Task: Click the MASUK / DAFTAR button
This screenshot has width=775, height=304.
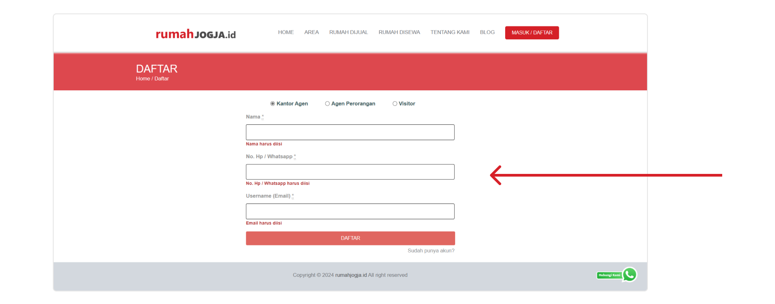Action: click(x=532, y=33)
